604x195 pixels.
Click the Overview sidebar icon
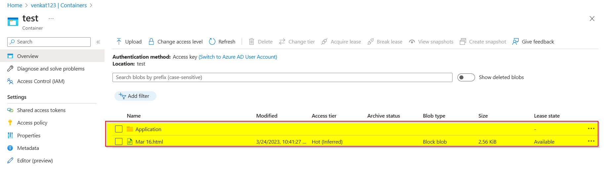(10, 56)
